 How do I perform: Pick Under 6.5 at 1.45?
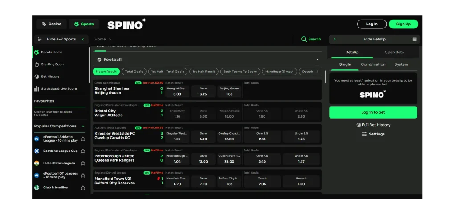tap(301, 136)
